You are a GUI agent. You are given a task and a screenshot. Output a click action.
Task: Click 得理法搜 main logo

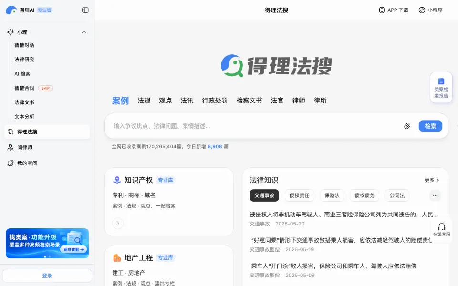click(x=276, y=66)
